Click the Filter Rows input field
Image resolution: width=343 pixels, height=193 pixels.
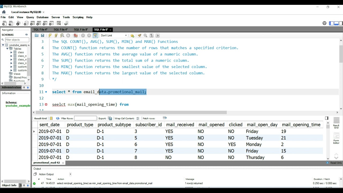pyautogui.click(x=85, y=118)
